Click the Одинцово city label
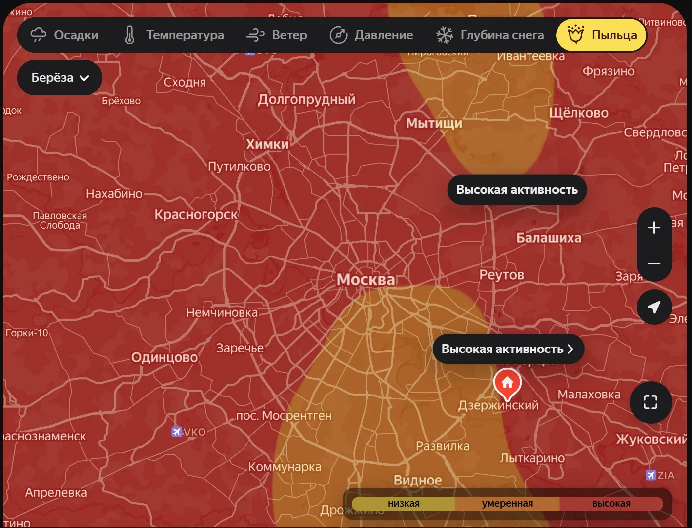The image size is (692, 528). [x=164, y=357]
